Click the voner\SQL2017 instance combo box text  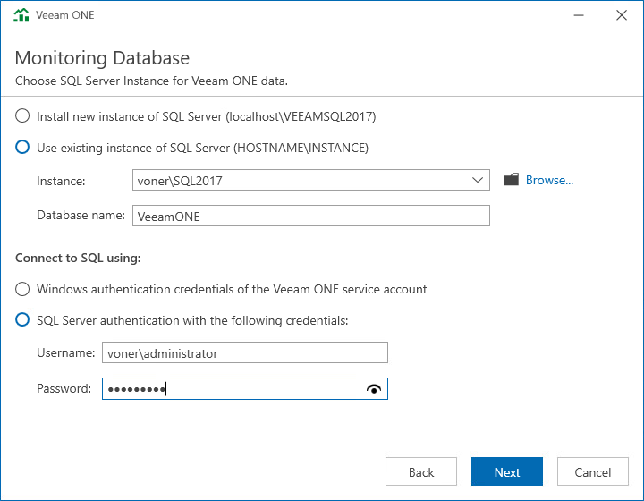pyautogui.click(x=180, y=181)
